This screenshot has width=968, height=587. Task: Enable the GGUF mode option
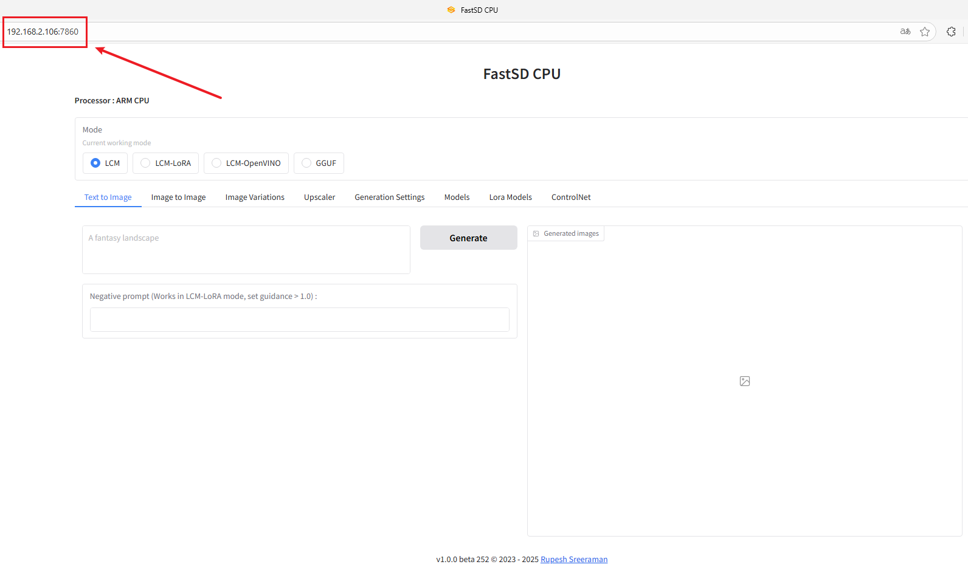click(x=306, y=163)
